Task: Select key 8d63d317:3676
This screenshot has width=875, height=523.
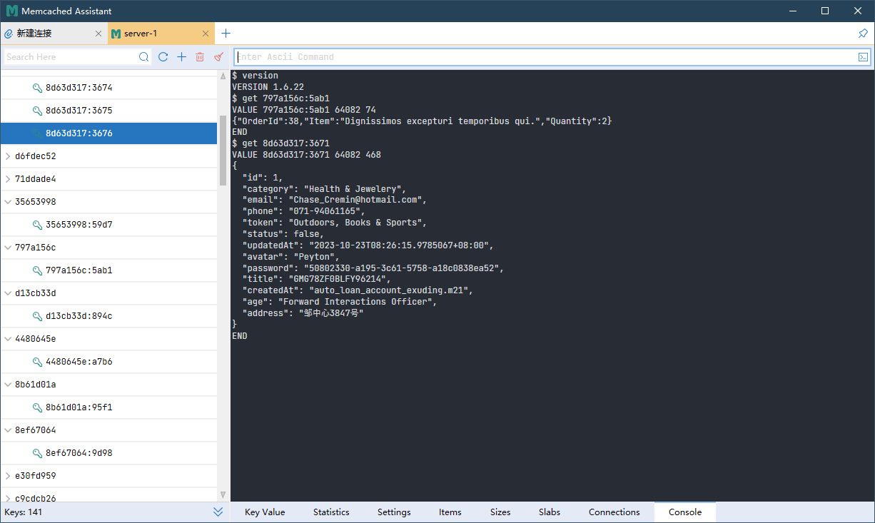Action: [x=108, y=133]
